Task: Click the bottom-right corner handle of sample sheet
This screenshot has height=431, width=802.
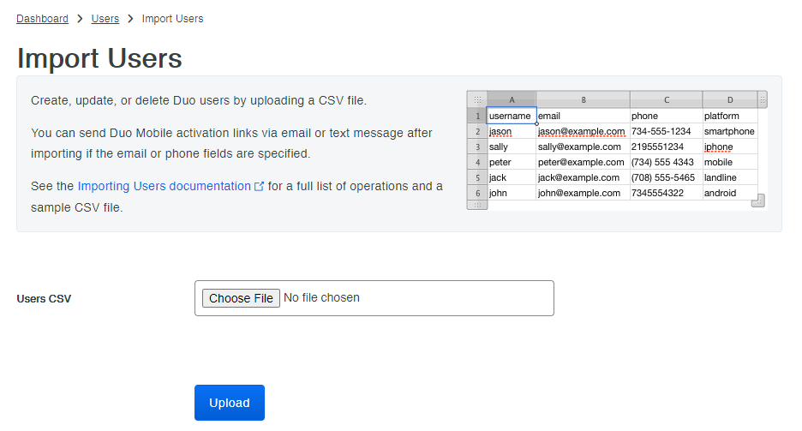Action: pyautogui.click(x=757, y=201)
